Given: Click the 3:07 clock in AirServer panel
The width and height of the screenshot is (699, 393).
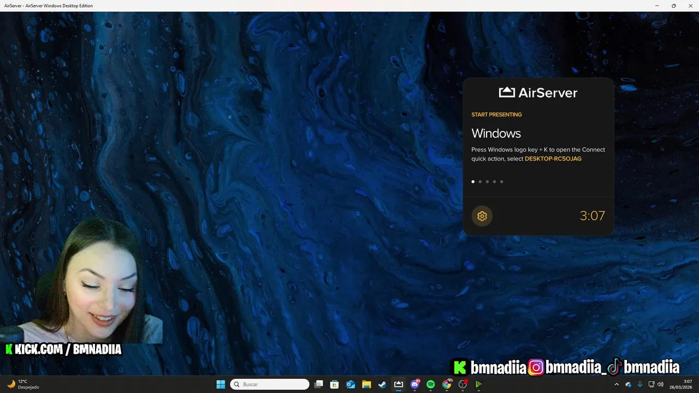Looking at the screenshot, I should [x=593, y=216].
